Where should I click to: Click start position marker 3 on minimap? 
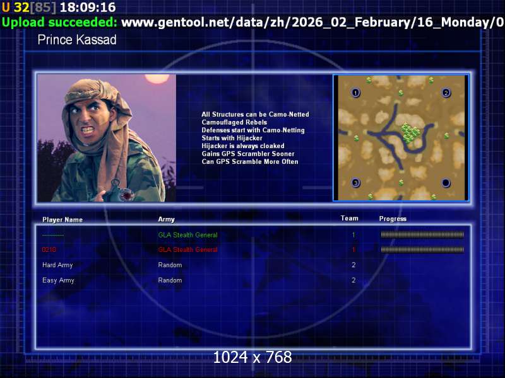[x=355, y=183]
